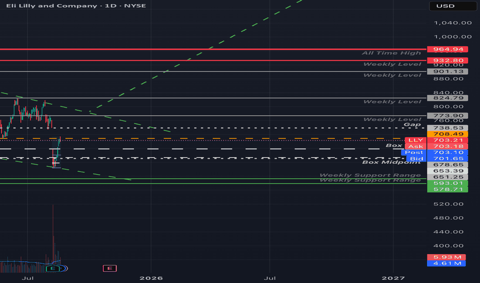Select the 703.18 ask price value
Viewport: 480px width, 283px height.
448,146
